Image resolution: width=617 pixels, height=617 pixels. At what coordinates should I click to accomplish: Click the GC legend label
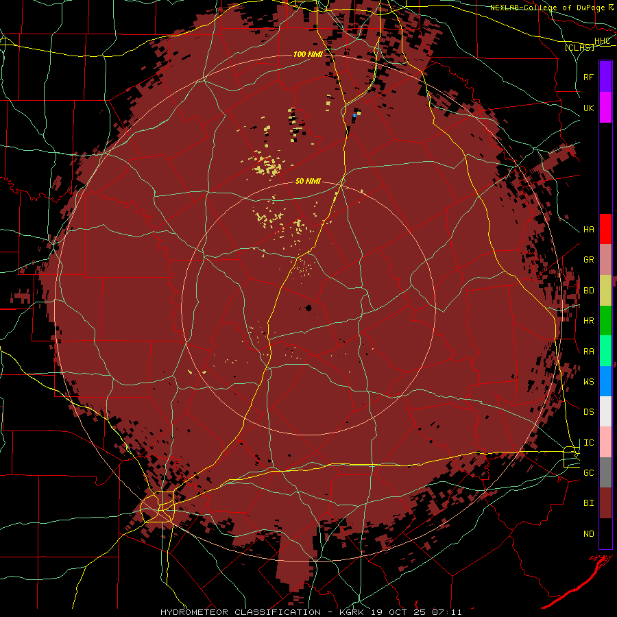click(x=588, y=473)
